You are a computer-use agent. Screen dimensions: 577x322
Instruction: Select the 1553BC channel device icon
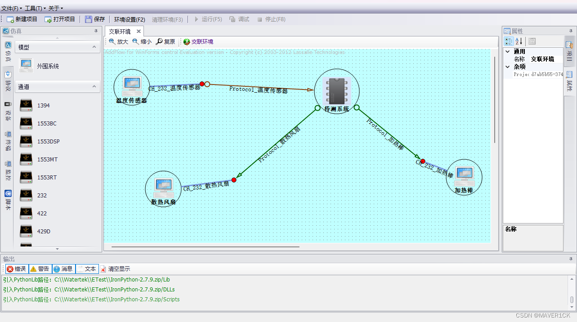pos(26,123)
